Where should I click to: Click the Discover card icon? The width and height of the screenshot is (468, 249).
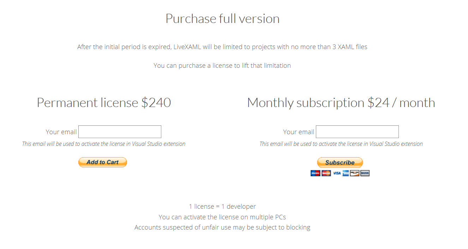pos(354,173)
